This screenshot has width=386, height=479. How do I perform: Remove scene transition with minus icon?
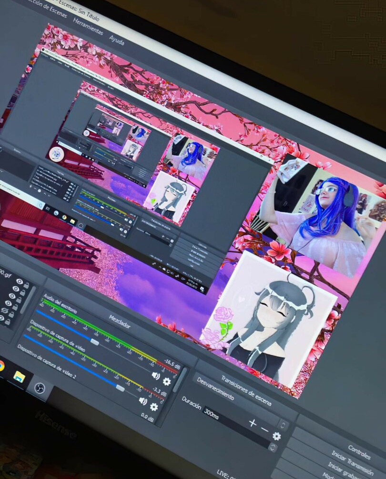click(x=264, y=429)
